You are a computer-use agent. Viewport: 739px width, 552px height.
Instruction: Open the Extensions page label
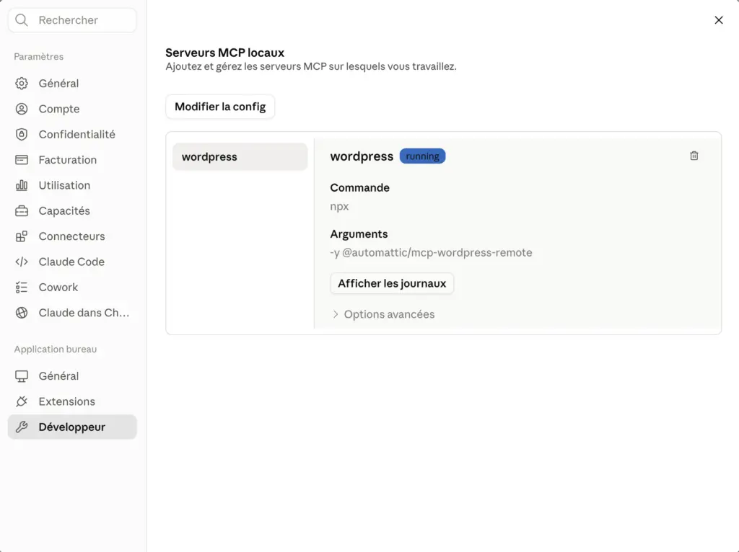(x=67, y=401)
